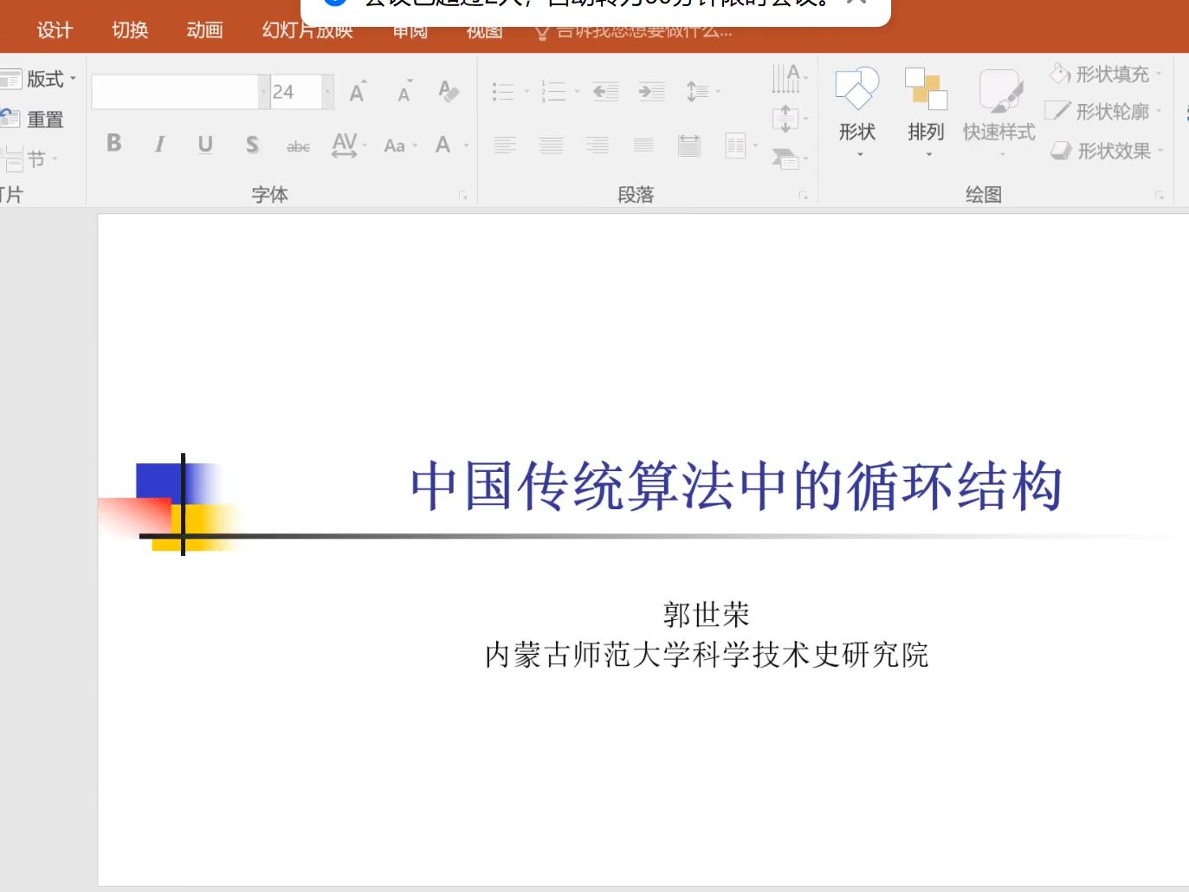Click the 重置 reset slide icon
The height and width of the screenshot is (892, 1189).
coord(10,119)
